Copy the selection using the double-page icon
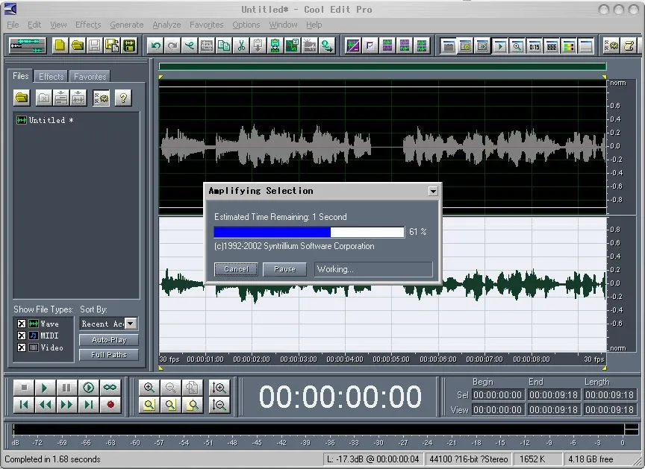645x469 pixels. pyautogui.click(x=224, y=45)
